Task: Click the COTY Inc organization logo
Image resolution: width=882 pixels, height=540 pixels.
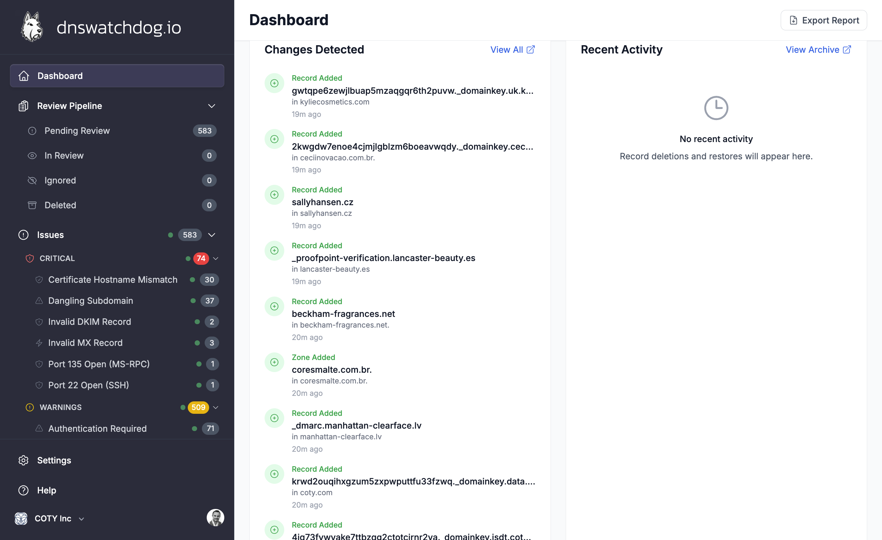Action: point(21,519)
